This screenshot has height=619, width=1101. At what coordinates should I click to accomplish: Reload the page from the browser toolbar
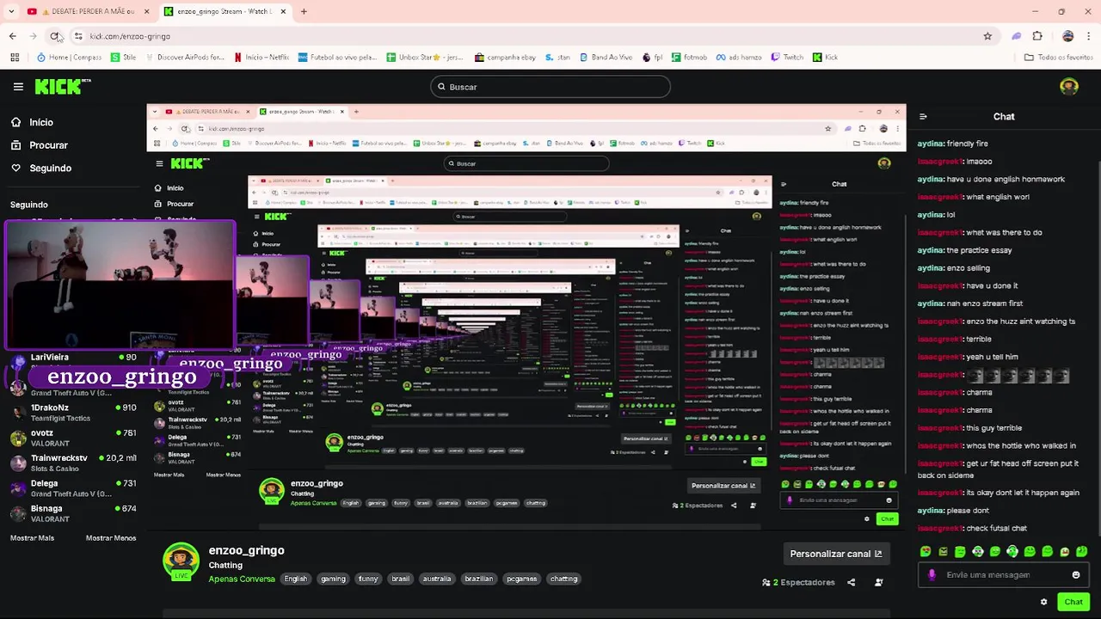[x=55, y=36]
